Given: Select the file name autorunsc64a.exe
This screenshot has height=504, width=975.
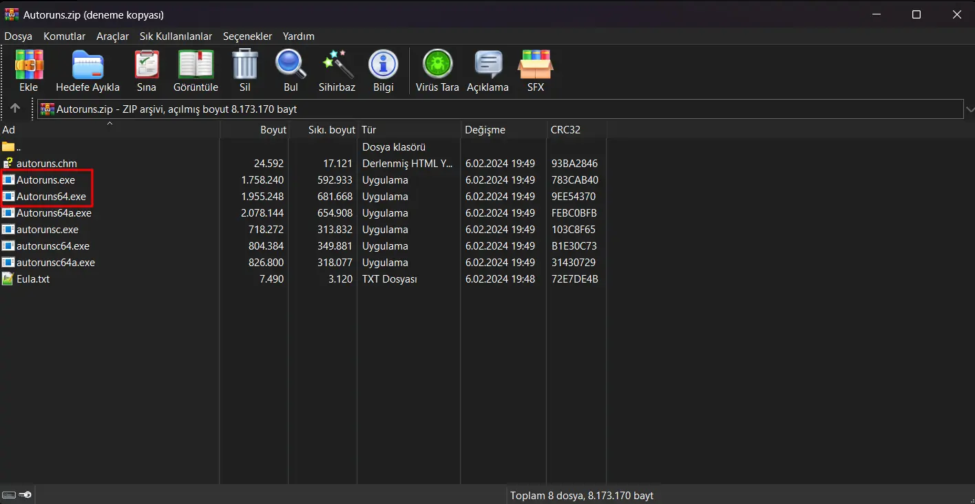Looking at the screenshot, I should coord(56,263).
